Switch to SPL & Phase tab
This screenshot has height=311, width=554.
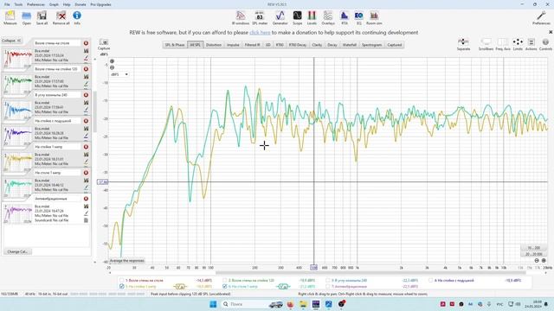click(175, 45)
